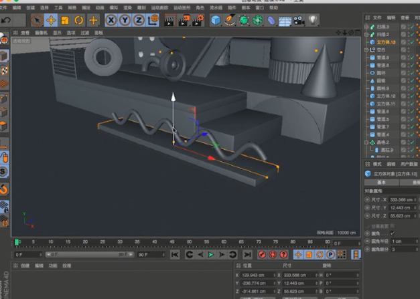Open the 运动图形 menu
420x299 pixels.
182,8
